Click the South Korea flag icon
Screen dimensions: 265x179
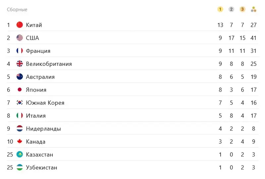coord(20,103)
